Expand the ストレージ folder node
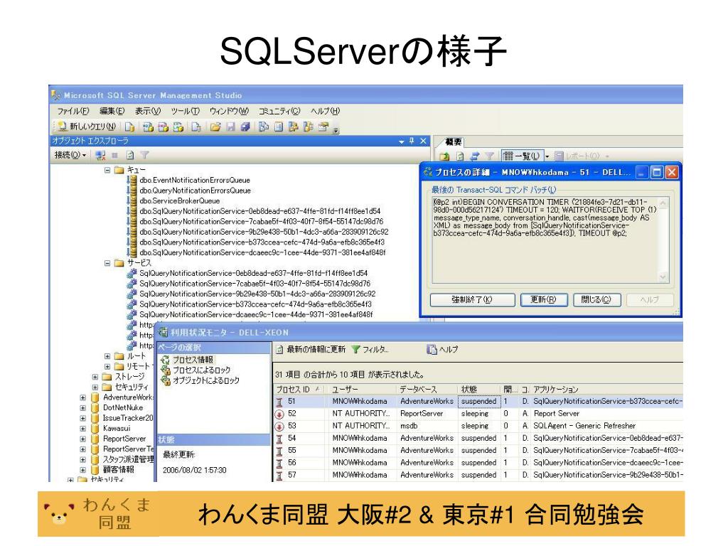The height and width of the screenshot is (546, 728). [x=95, y=377]
